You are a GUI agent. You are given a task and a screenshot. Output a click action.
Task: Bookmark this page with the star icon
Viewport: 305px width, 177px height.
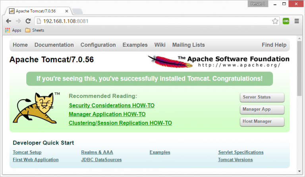(x=275, y=21)
